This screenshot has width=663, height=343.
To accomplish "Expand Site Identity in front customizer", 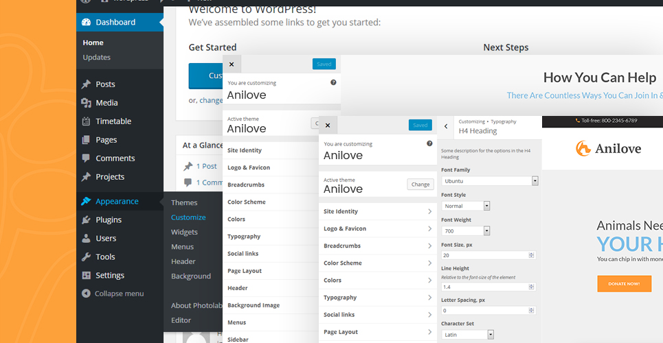I will pos(378,211).
